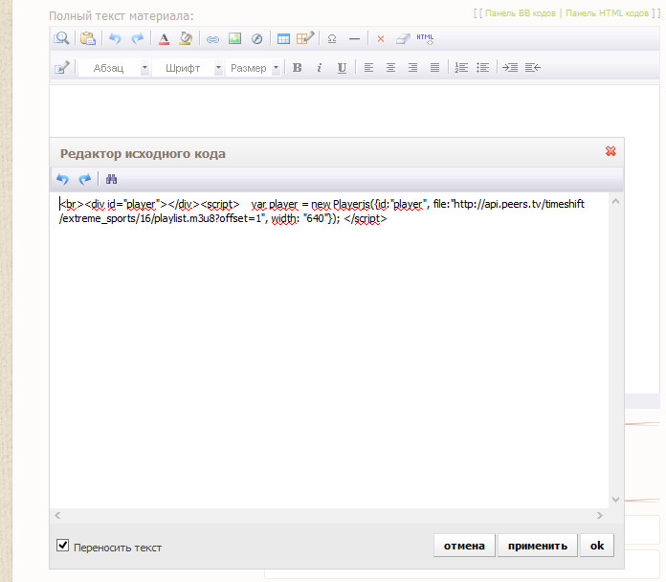Insert a horizontal rule line

pos(354,39)
